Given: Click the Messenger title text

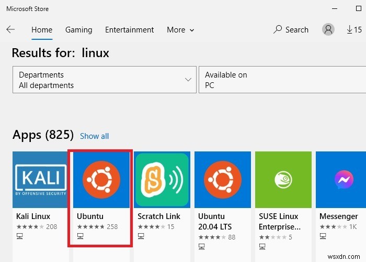Looking at the screenshot, I should click(x=339, y=216).
